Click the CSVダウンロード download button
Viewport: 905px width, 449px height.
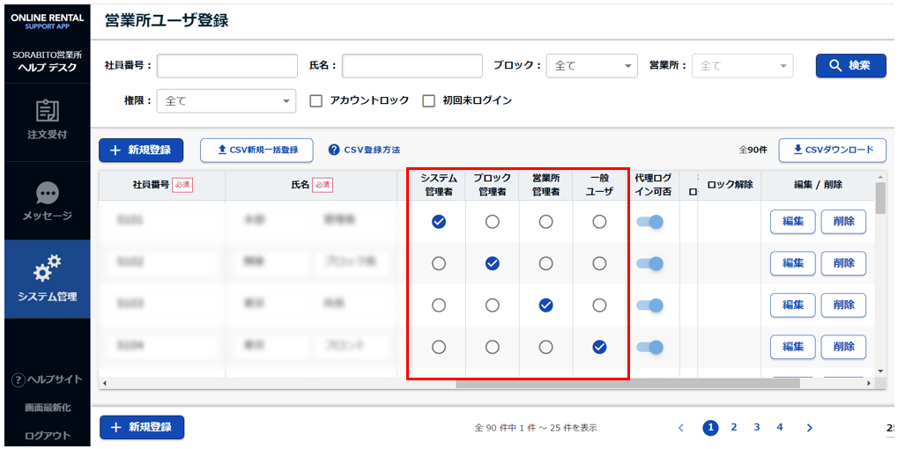(x=833, y=151)
